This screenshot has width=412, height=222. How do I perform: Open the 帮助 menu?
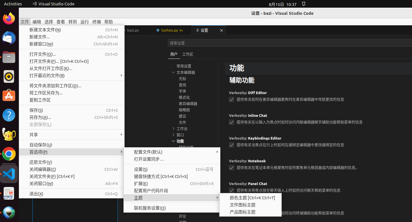tap(109, 22)
